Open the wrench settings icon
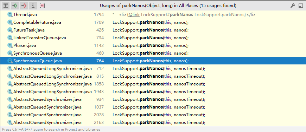 pyautogui.click(x=293, y=6)
